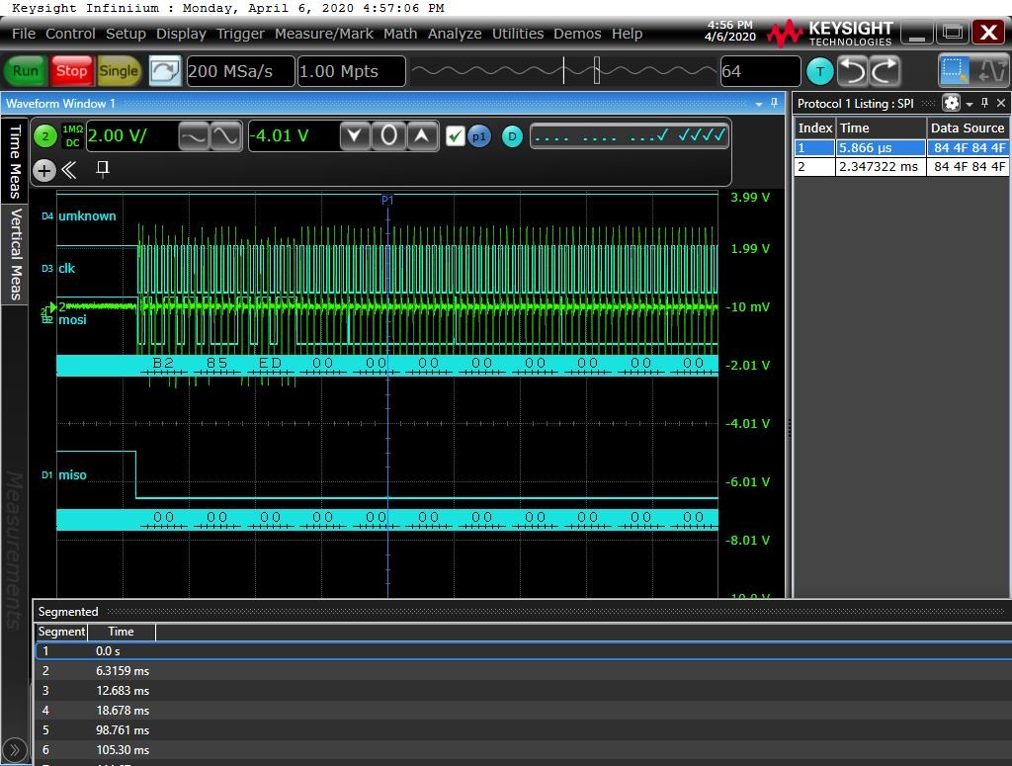Toggle the digital channels D button
Viewport: 1012px width, 766px height.
pyautogui.click(x=511, y=136)
